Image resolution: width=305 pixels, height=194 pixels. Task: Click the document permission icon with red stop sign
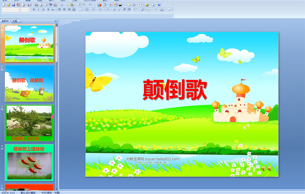pyautogui.click(x=23, y=5)
